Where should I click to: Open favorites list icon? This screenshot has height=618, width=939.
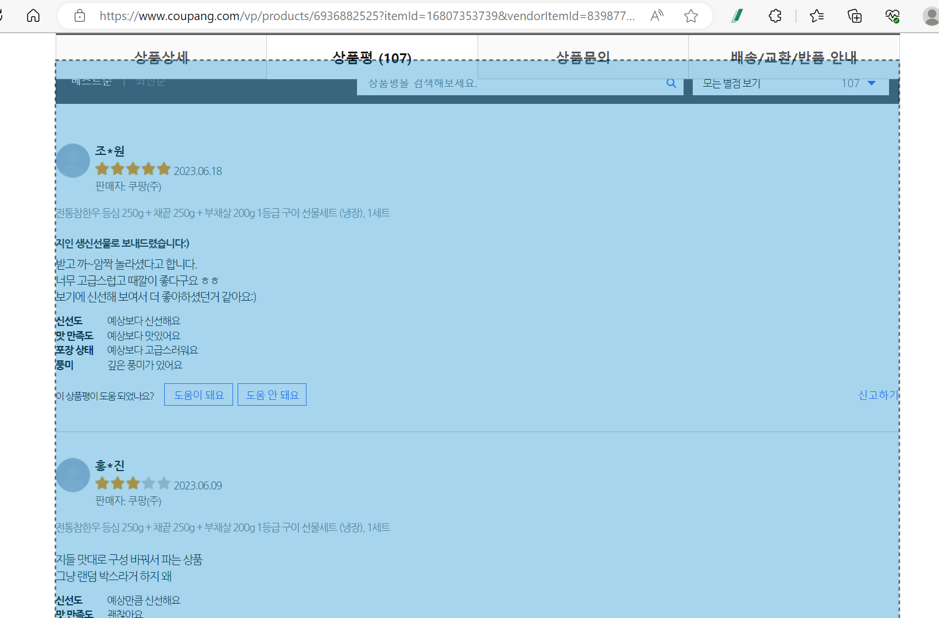click(x=817, y=15)
